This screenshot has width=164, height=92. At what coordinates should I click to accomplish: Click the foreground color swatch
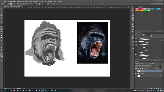pos(1,55)
